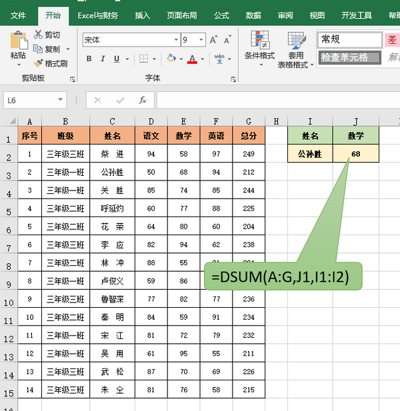Switch to the 公式 tab
Viewport: 400px width, 411px height.
click(221, 16)
